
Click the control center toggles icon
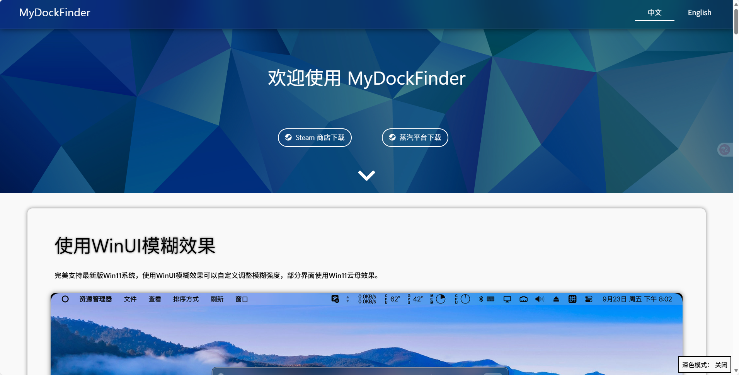(589, 299)
